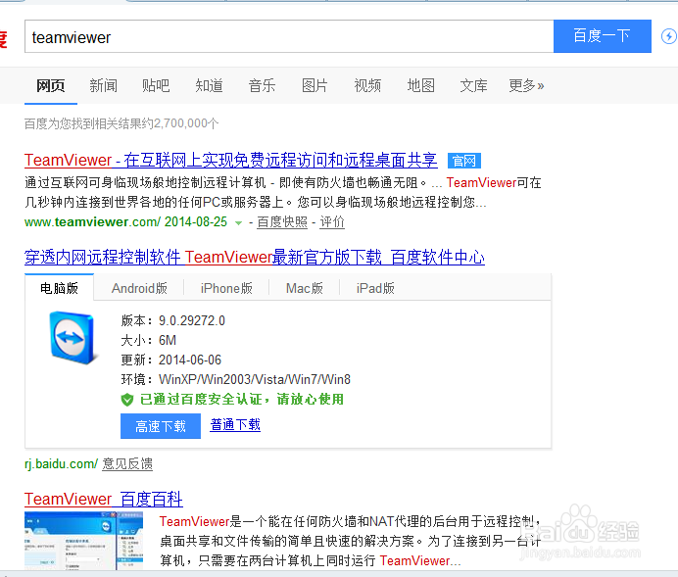Open the 地图 tab

pyautogui.click(x=420, y=85)
